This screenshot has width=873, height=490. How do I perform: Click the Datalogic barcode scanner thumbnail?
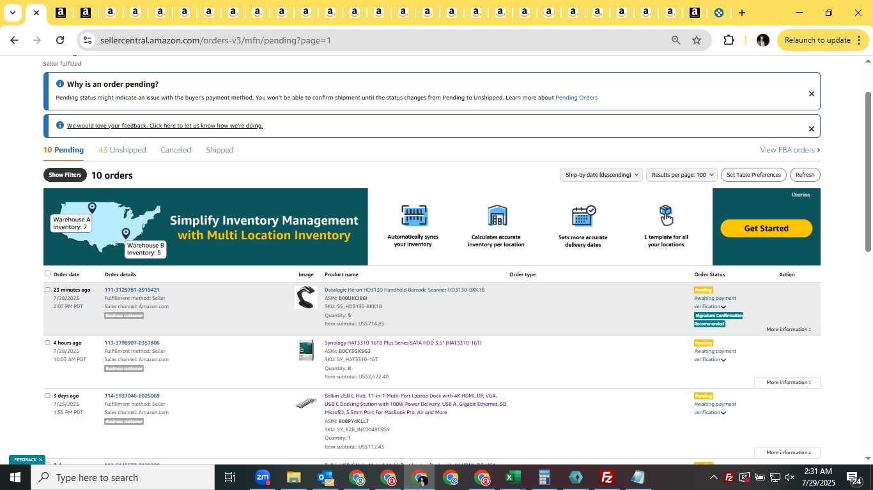point(306,297)
